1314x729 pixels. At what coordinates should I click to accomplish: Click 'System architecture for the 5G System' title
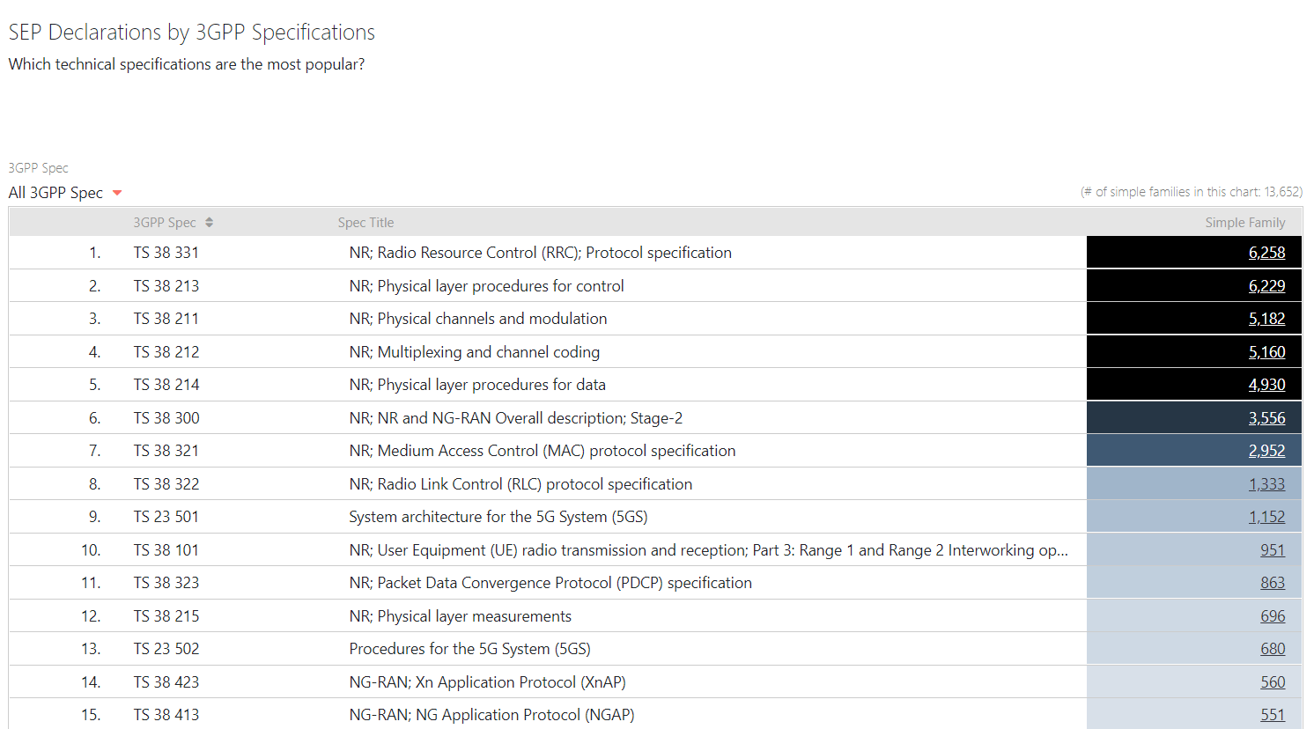498,517
